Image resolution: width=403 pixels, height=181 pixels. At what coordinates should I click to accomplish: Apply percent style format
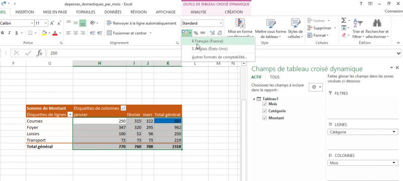(x=196, y=33)
